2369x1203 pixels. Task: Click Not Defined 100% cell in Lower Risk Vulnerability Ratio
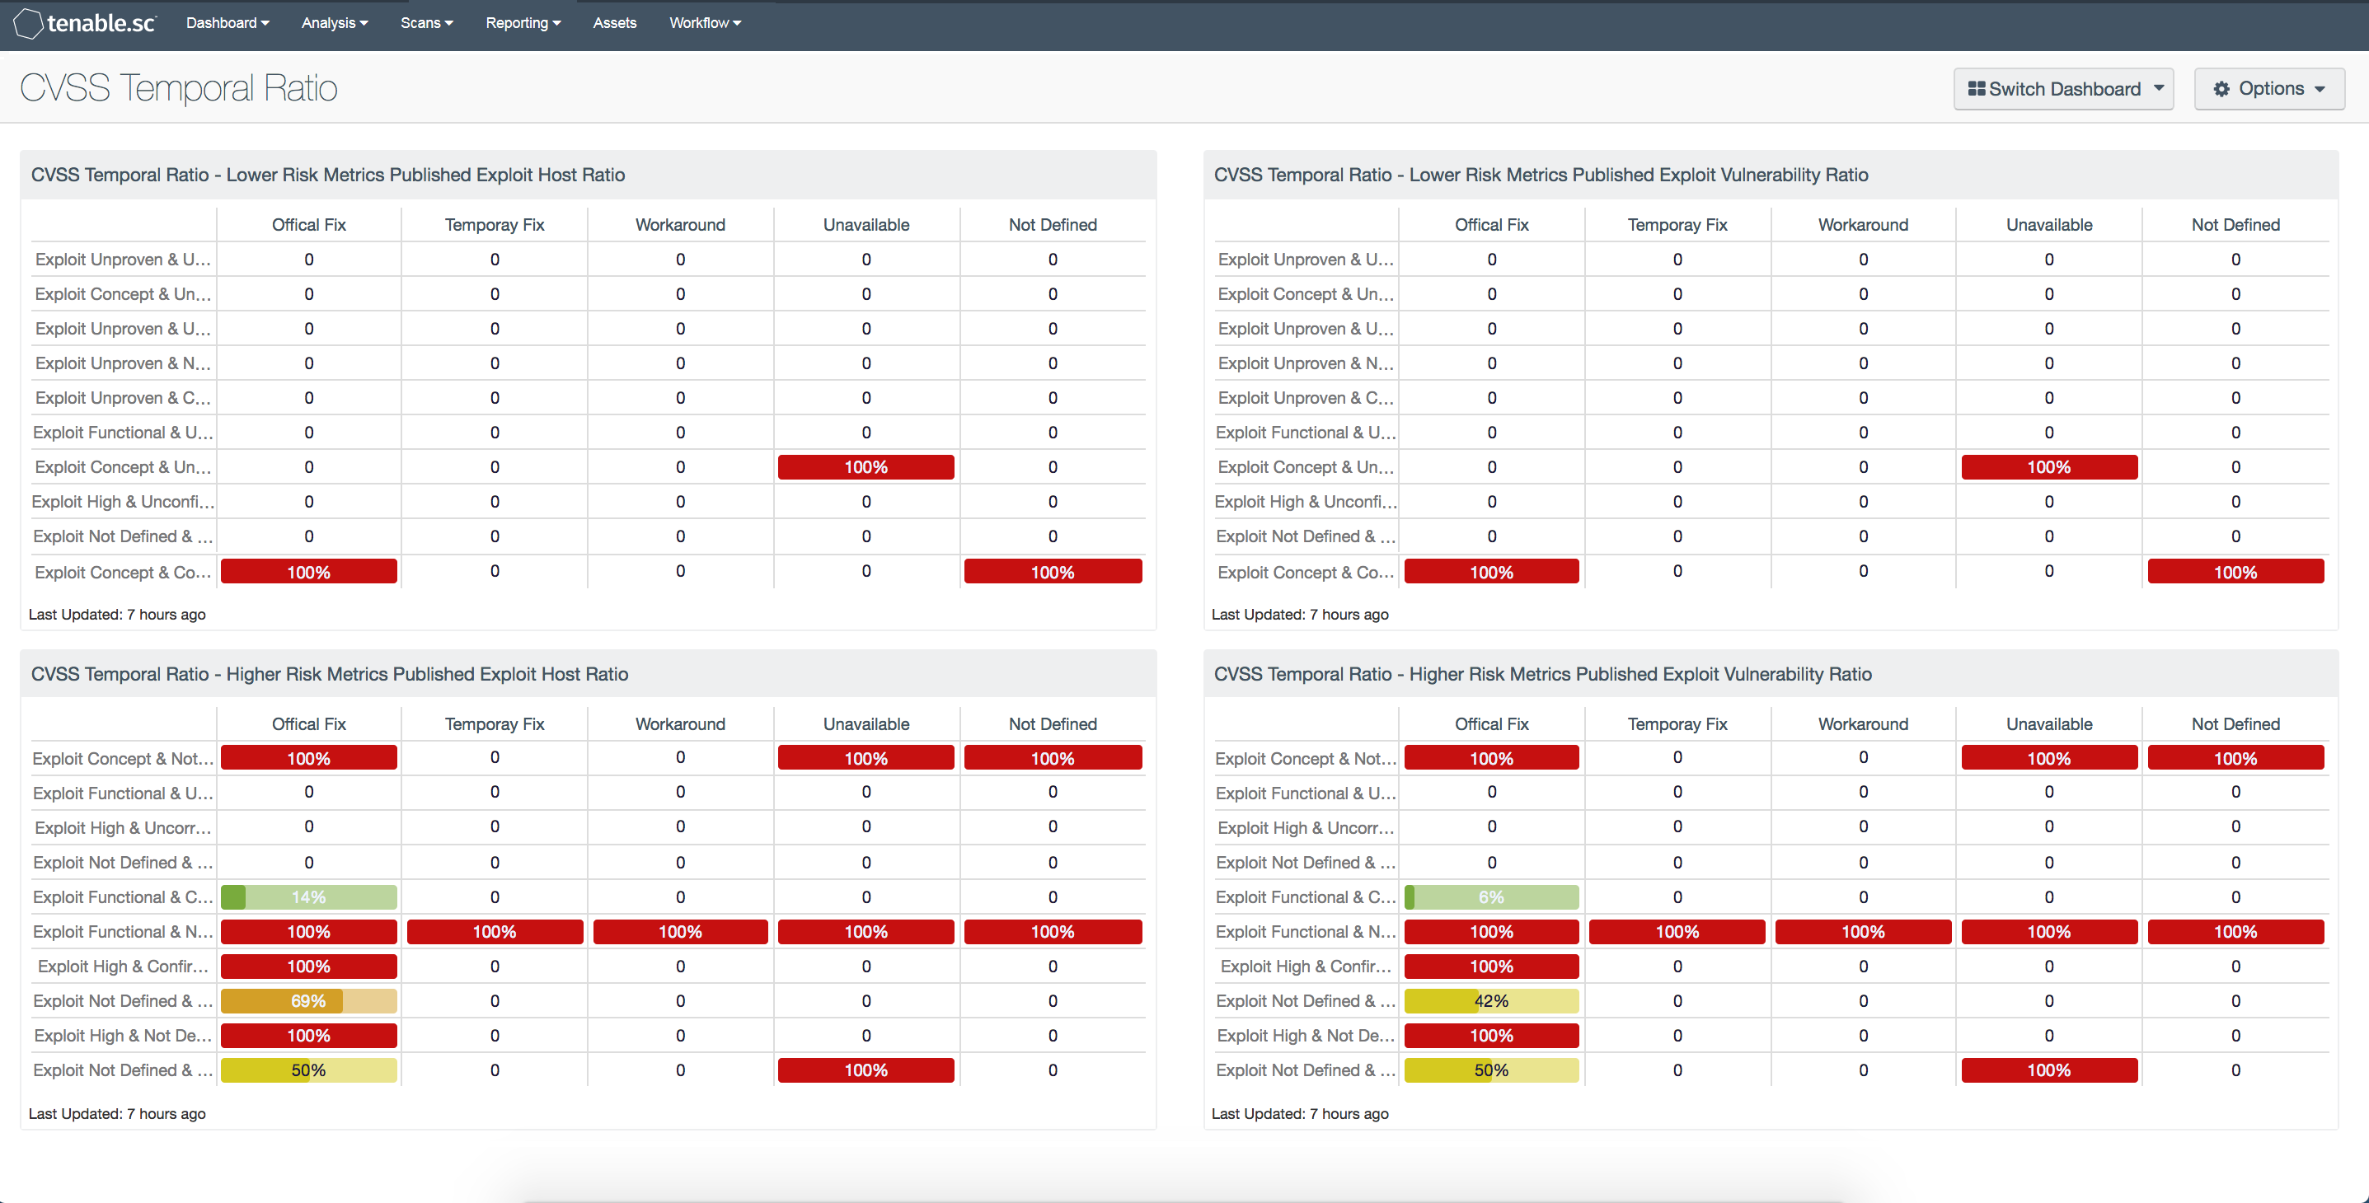2235,572
